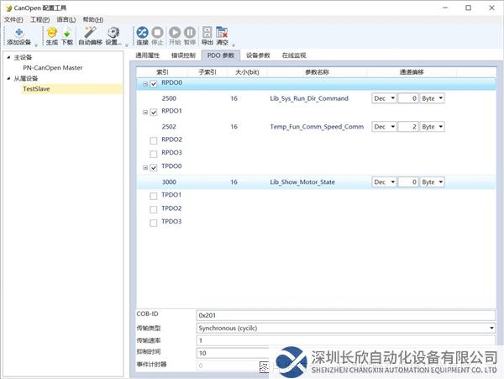Image resolution: width=504 pixels, height=379 pixels.
Task: Click the 导出 (Export) icon
Action: point(207,34)
